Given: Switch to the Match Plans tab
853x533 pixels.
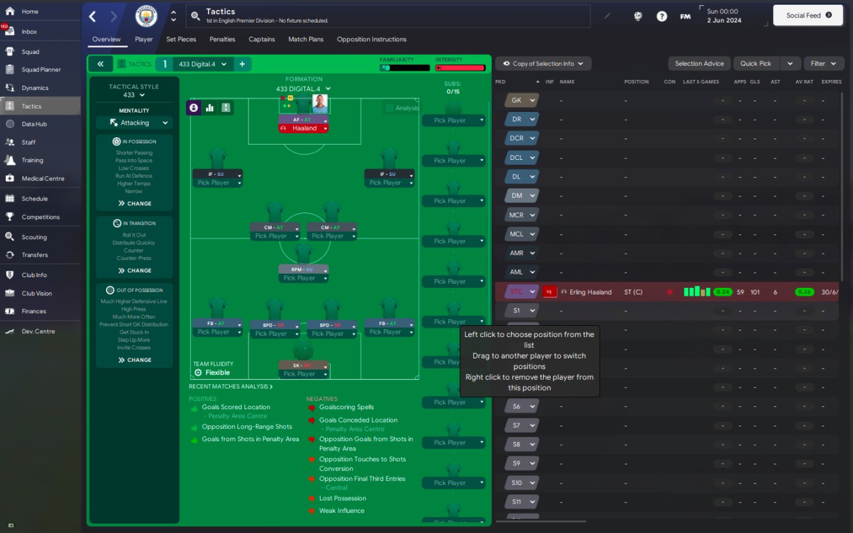Looking at the screenshot, I should click(x=306, y=39).
